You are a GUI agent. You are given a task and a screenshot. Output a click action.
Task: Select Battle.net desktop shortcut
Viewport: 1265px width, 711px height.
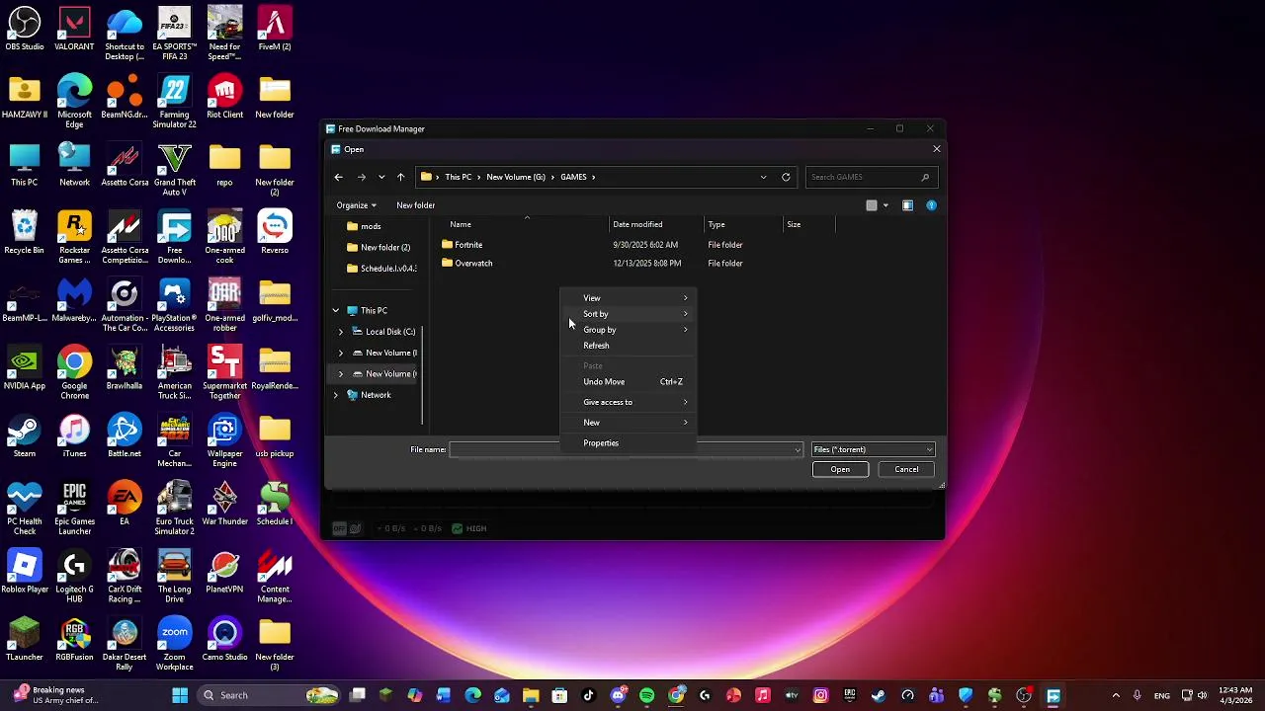click(125, 437)
